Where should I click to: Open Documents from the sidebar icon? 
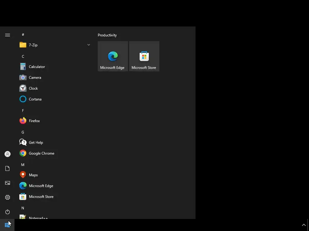click(8, 168)
